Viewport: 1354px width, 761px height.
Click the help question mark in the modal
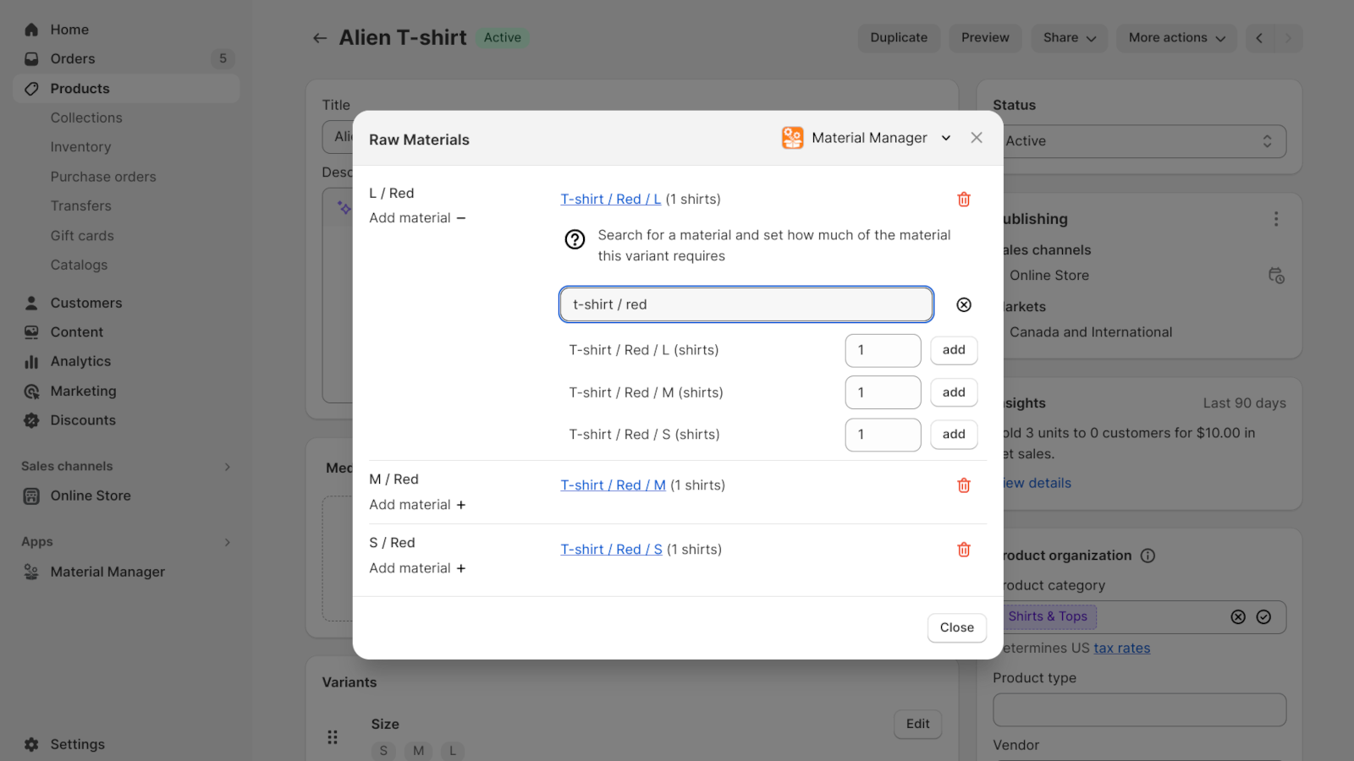[575, 240]
